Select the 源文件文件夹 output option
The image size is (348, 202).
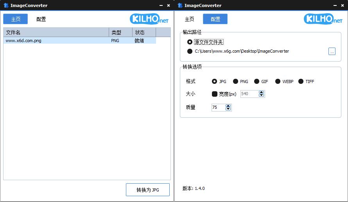[x=190, y=42]
